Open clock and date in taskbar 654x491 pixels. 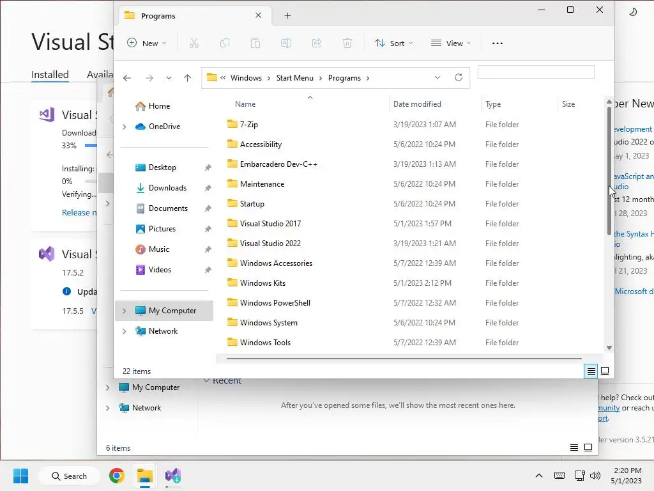click(627, 476)
